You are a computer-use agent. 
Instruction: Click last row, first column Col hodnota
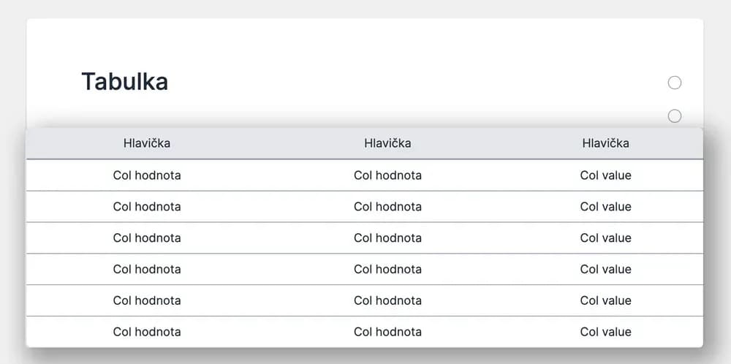[x=147, y=332]
